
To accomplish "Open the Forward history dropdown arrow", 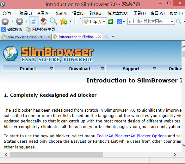I will [x=27, y=22].
